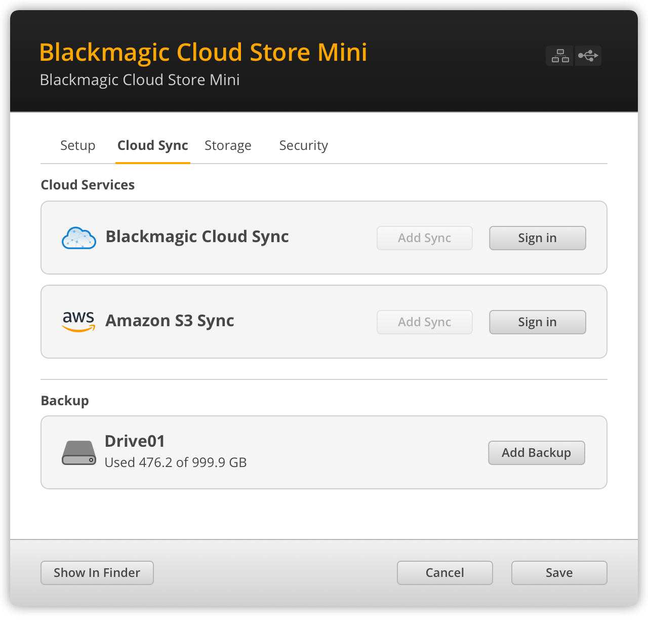The image size is (648, 620).
Task: Add a backup for Drive01
Action: click(x=536, y=452)
